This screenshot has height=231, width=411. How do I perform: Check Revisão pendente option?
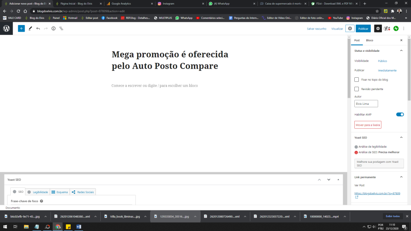point(356,89)
